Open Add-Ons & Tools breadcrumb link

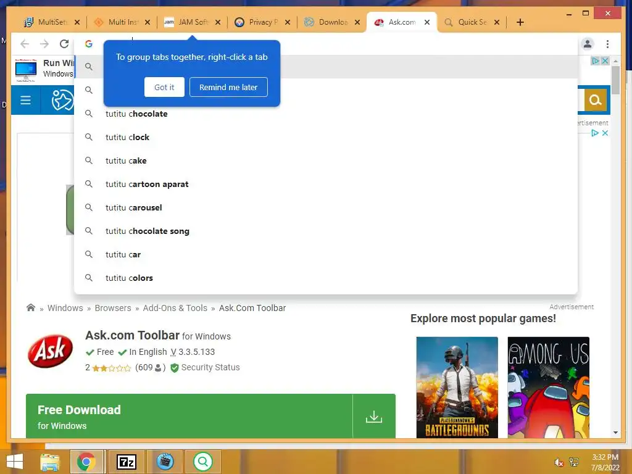(x=175, y=308)
